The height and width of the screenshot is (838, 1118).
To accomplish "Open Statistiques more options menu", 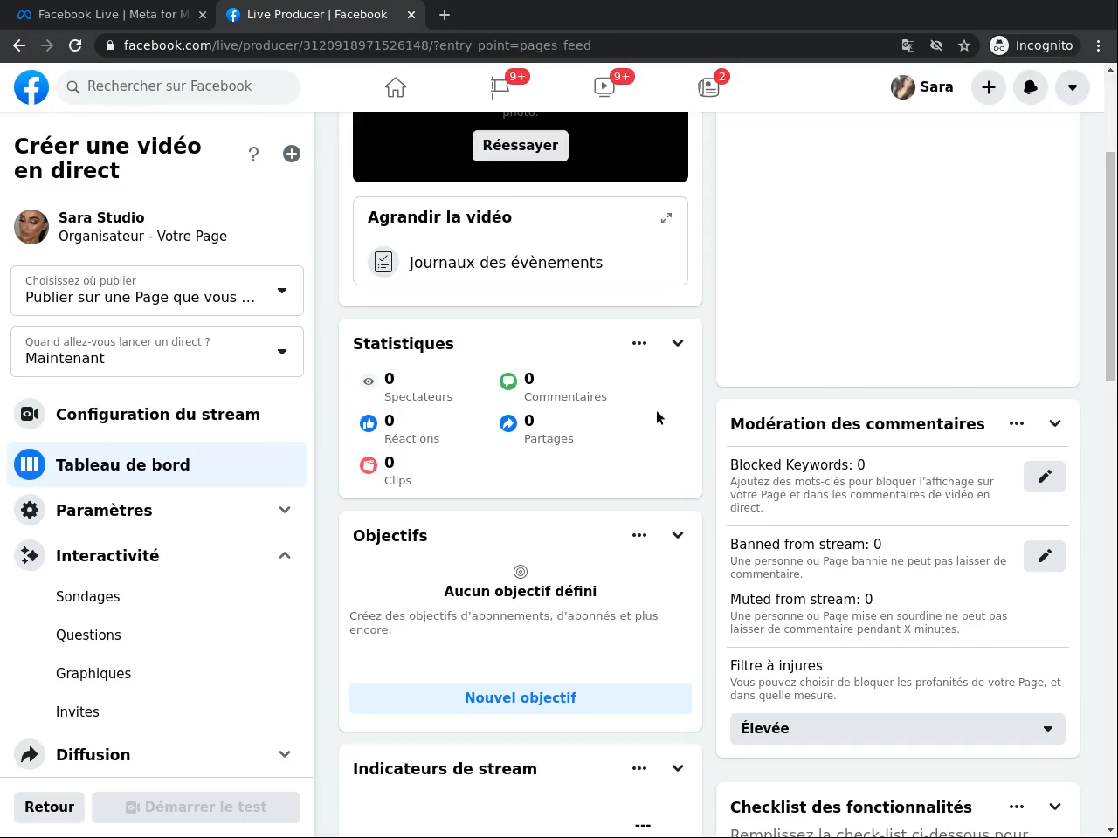I will [x=639, y=343].
